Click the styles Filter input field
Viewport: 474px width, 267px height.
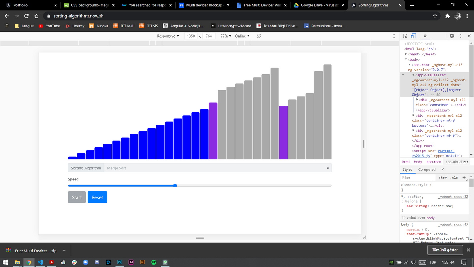[x=418, y=178]
